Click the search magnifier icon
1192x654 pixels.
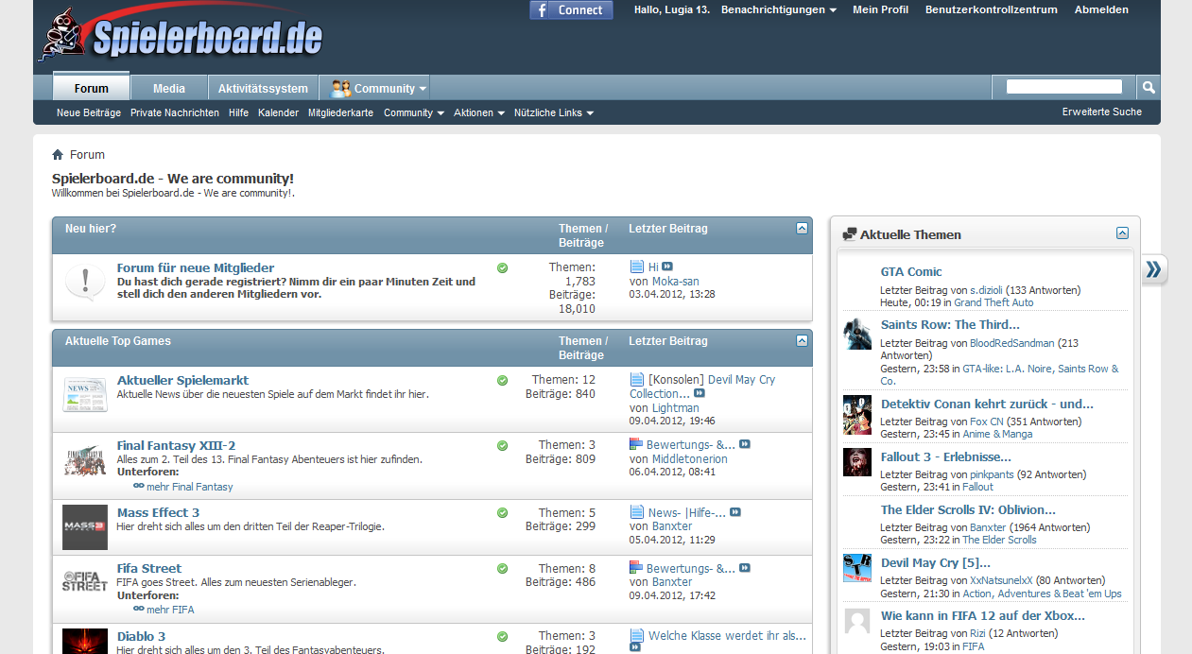tap(1149, 88)
